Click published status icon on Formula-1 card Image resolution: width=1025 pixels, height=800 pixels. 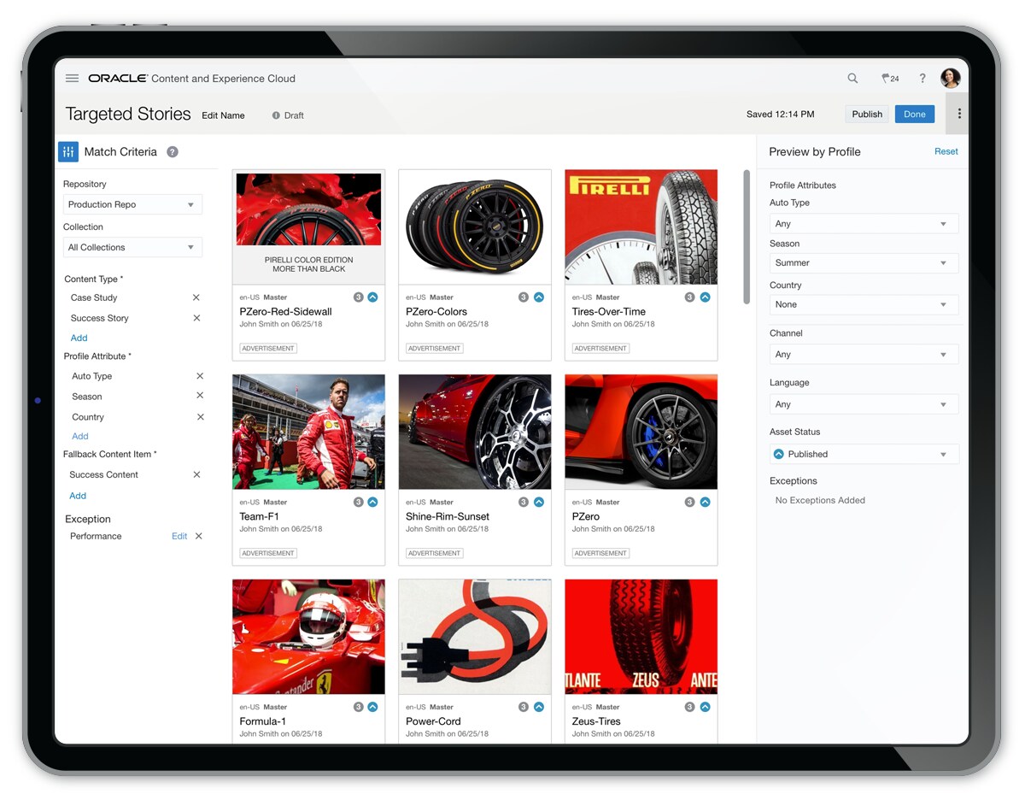point(372,707)
